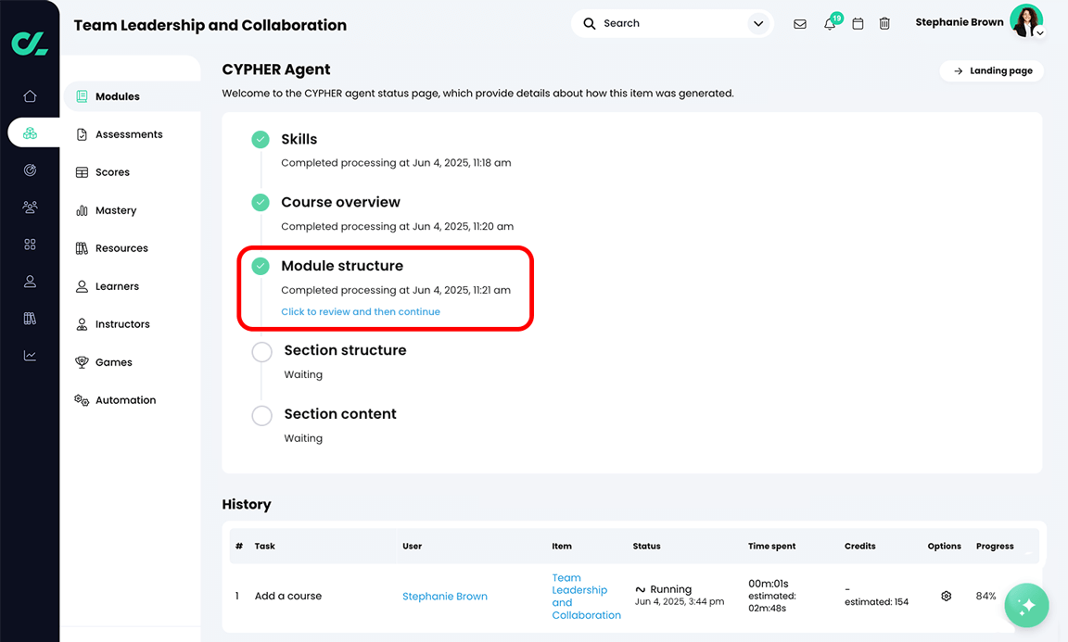The height and width of the screenshot is (642, 1068).
Task: Click the Landing page button
Action: tap(992, 71)
